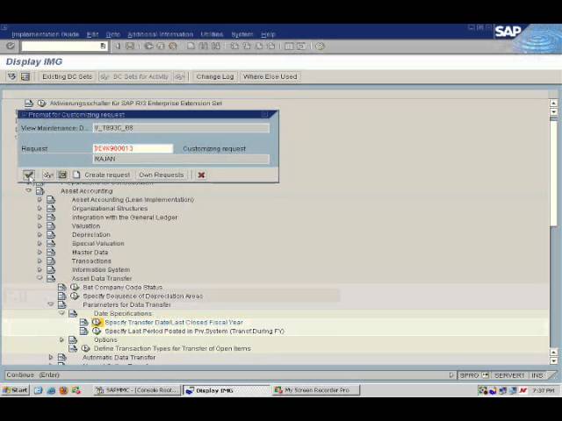Image resolution: width=562 pixels, height=421 pixels.
Task: Click the Find Next icon
Action: coord(215,46)
